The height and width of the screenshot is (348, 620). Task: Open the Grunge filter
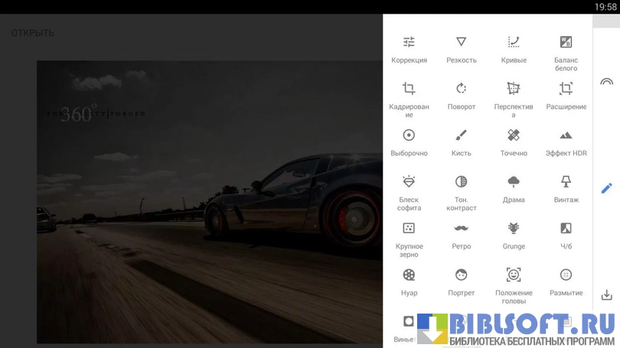[514, 236]
